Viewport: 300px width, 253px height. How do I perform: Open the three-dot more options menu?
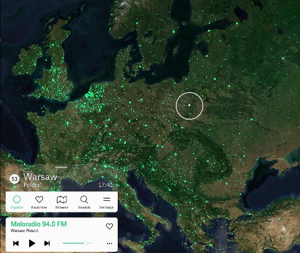pos(109,243)
